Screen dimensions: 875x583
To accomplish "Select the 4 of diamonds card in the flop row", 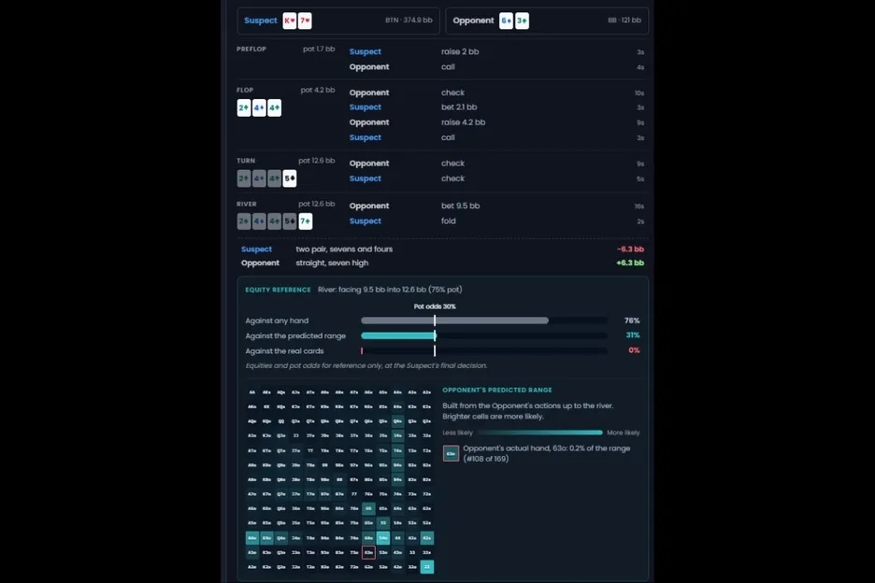I will 259,107.
